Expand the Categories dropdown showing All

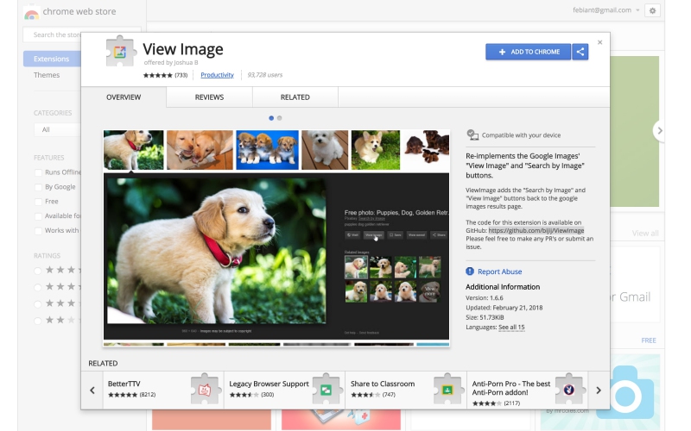coord(57,129)
